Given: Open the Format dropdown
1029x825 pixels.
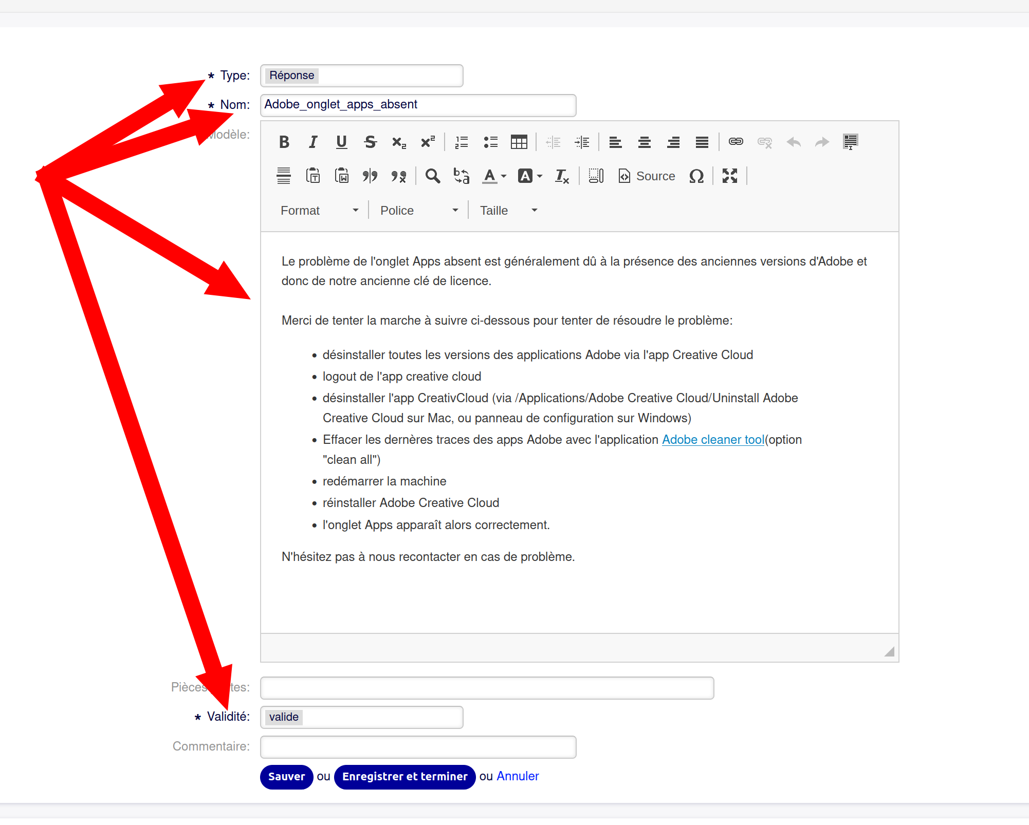Looking at the screenshot, I should coord(319,211).
